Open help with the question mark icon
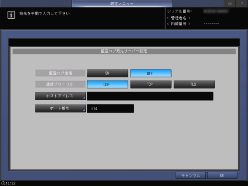 pyautogui.click(x=242, y=3)
